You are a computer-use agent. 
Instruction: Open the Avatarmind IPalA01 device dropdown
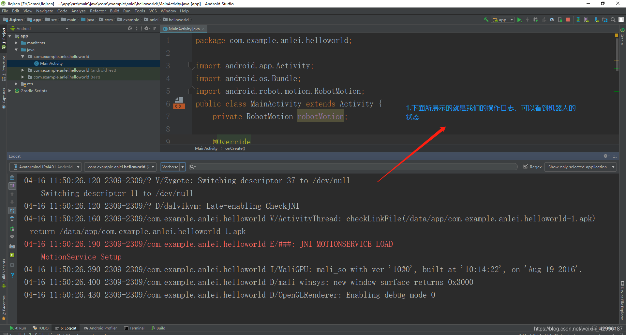pyautogui.click(x=45, y=167)
